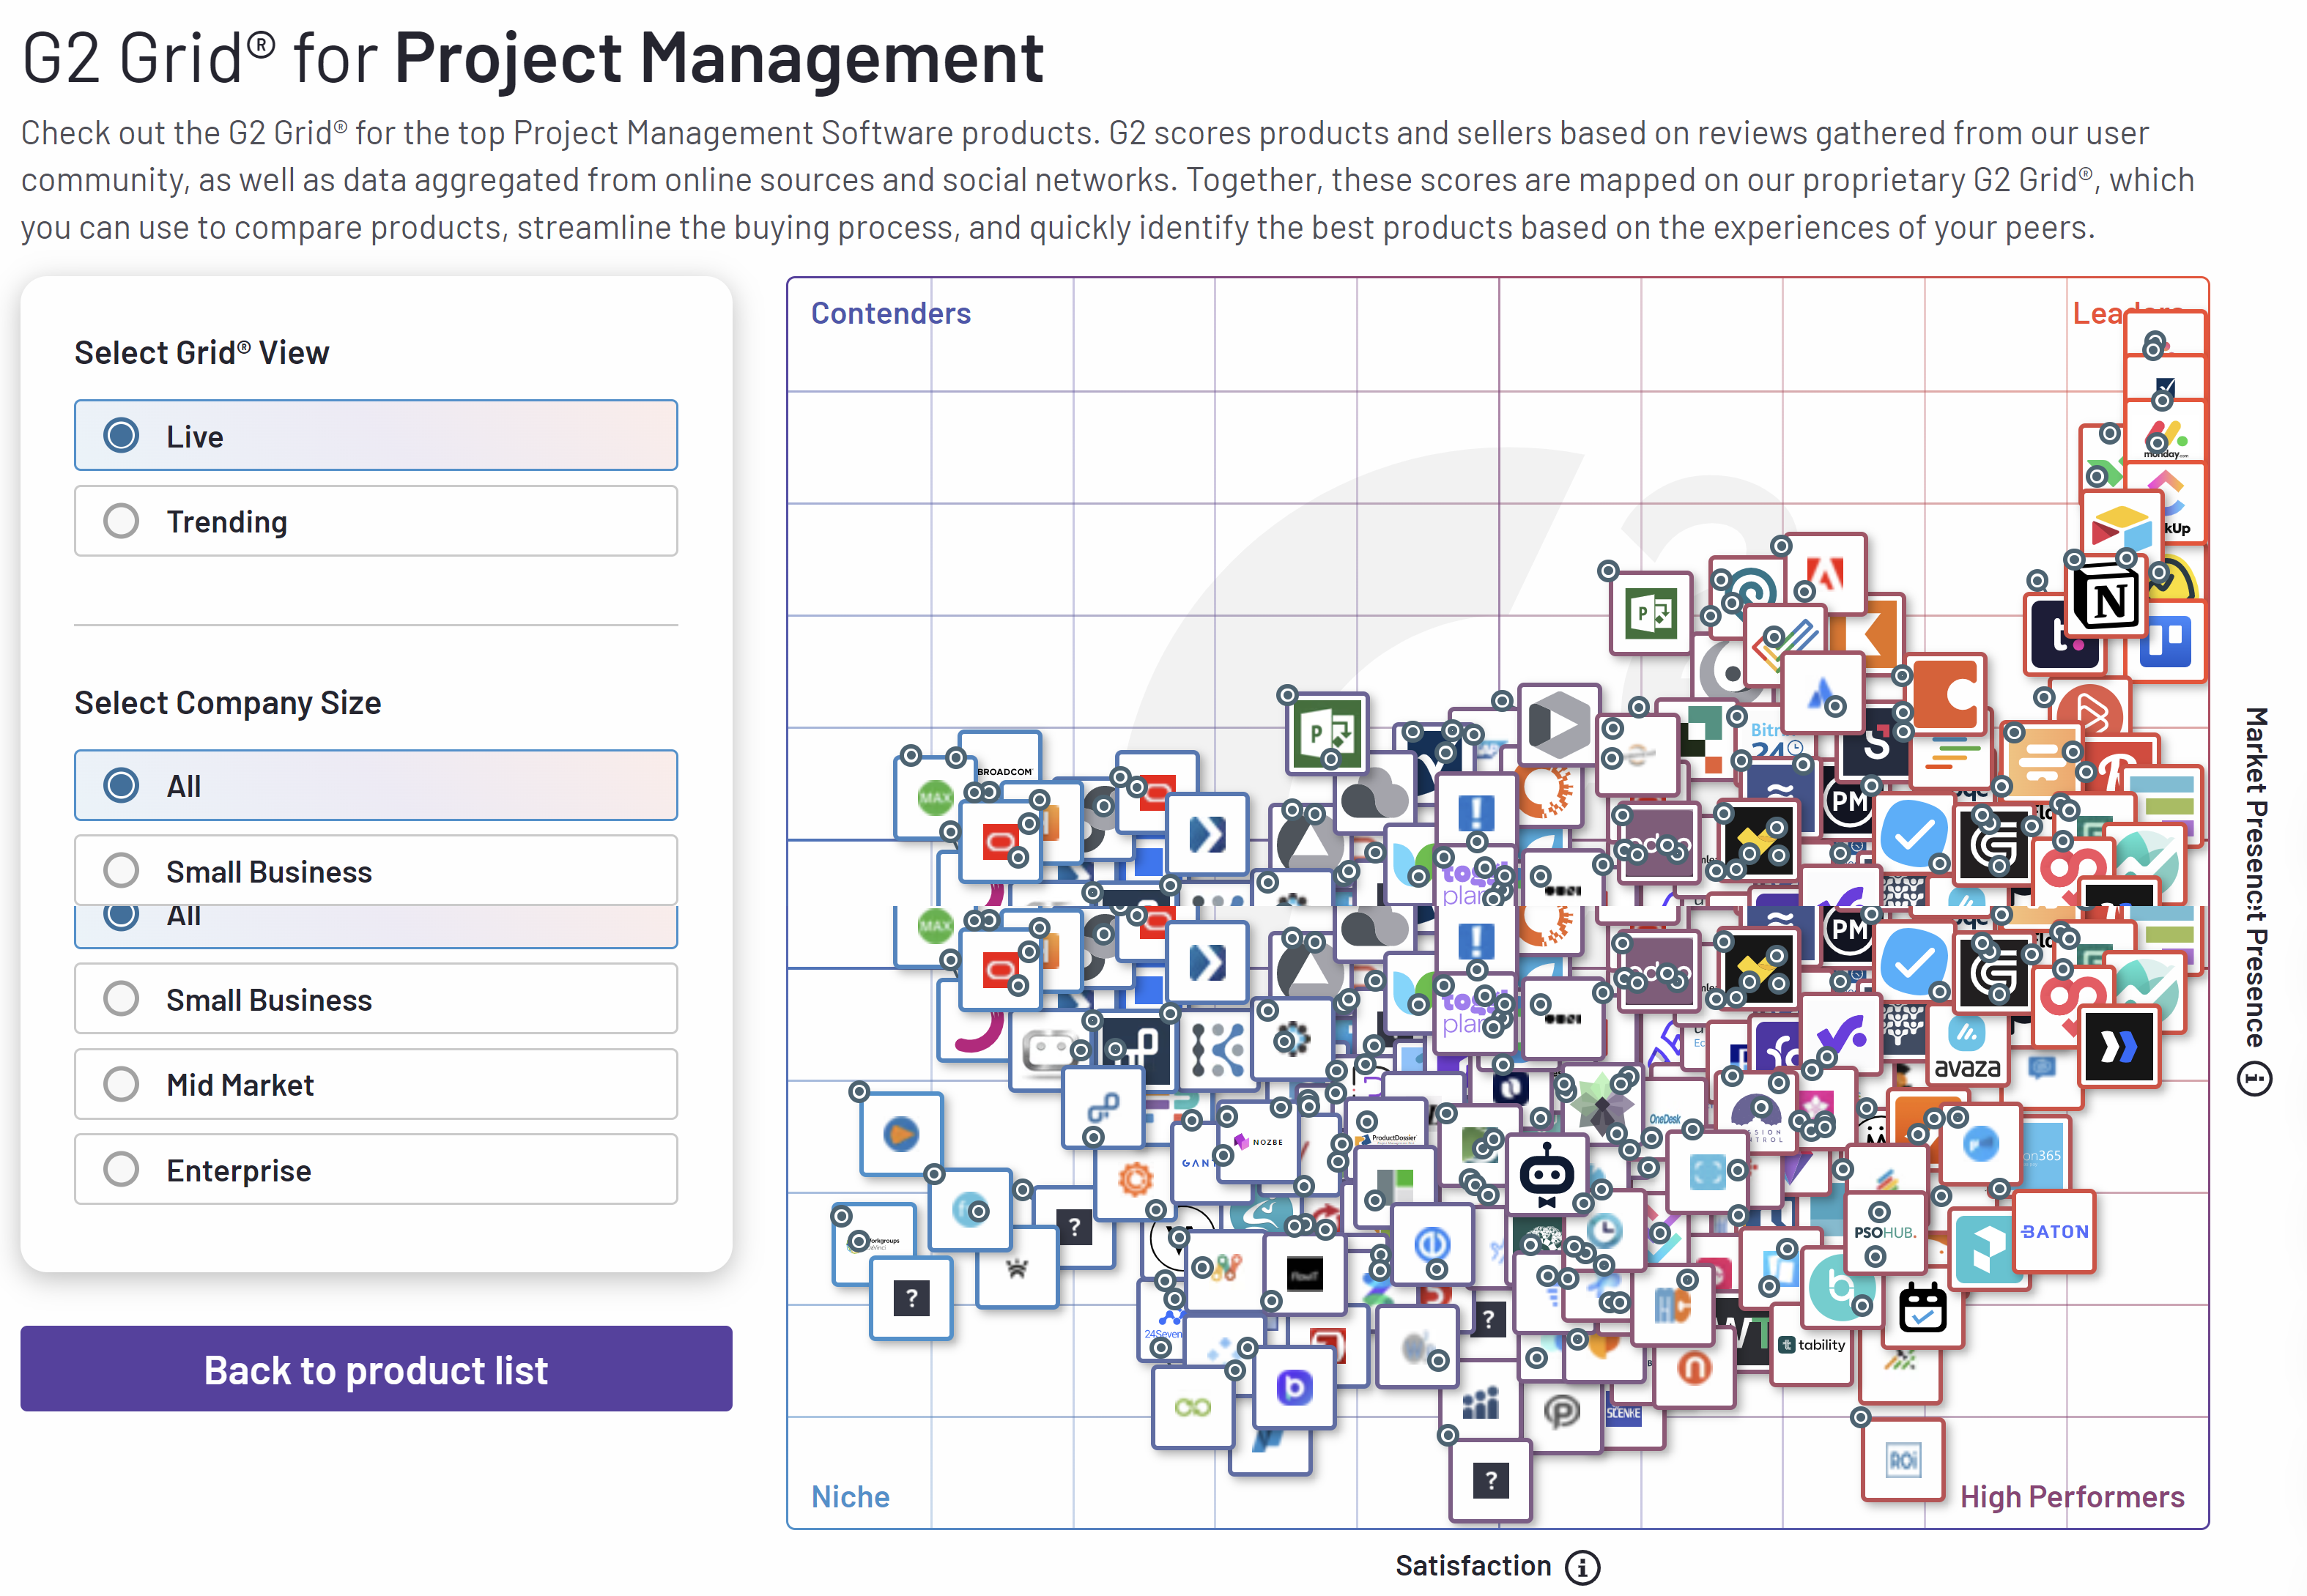This screenshot has width=2307, height=1596.
Task: Click the Broadcom logo tile
Action: coord(1003,771)
